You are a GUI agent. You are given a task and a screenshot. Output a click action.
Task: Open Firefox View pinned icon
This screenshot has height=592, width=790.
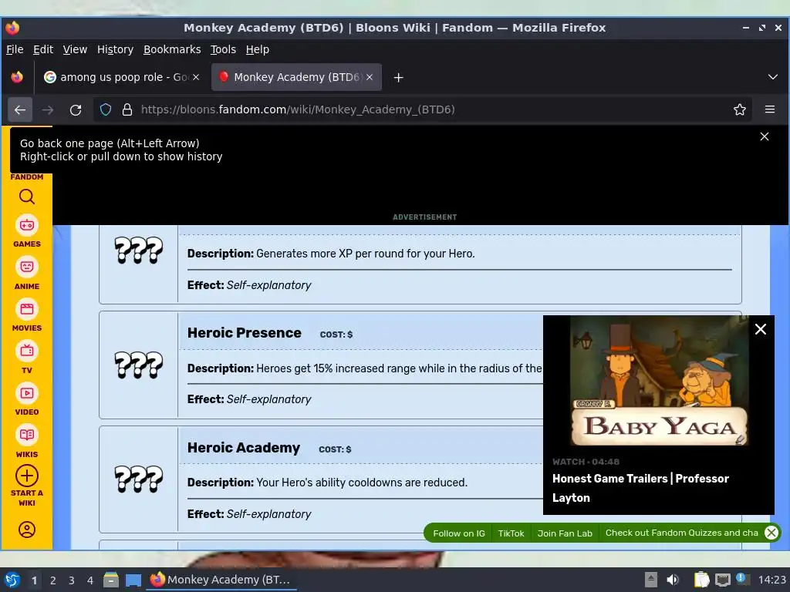17,77
